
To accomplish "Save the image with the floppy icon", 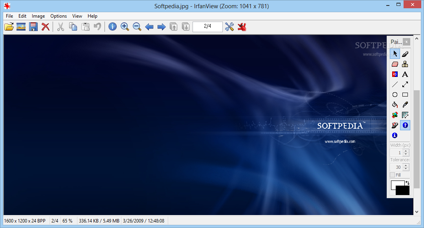I will [x=33, y=27].
